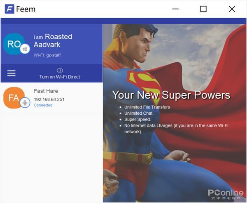
Task: Toggle the Wi-Fi Direct switch icon
Action: (x=60, y=71)
